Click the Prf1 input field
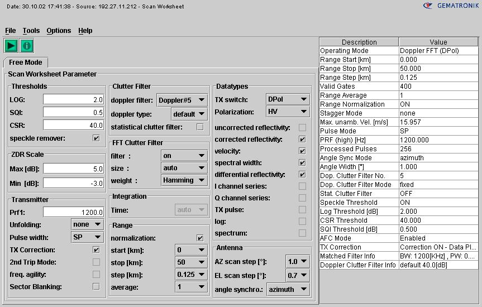The width and height of the screenshot is (482, 307). 74,212
